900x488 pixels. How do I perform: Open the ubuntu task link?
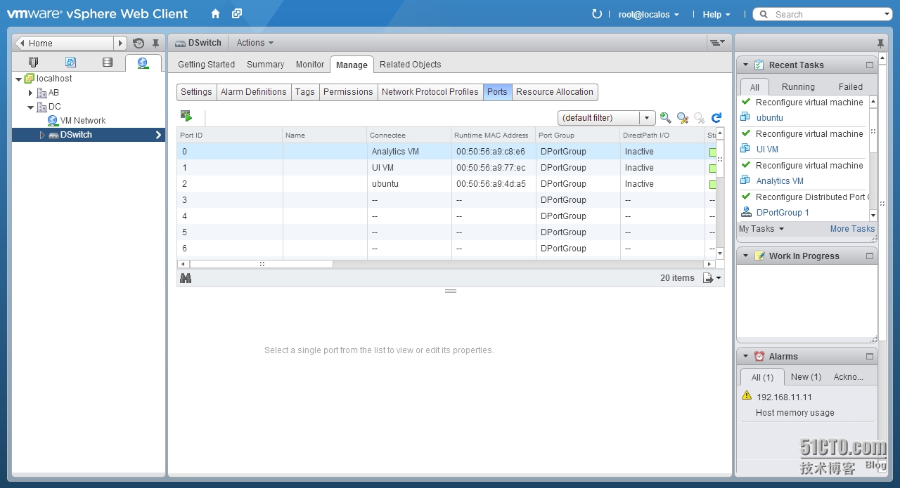point(769,118)
